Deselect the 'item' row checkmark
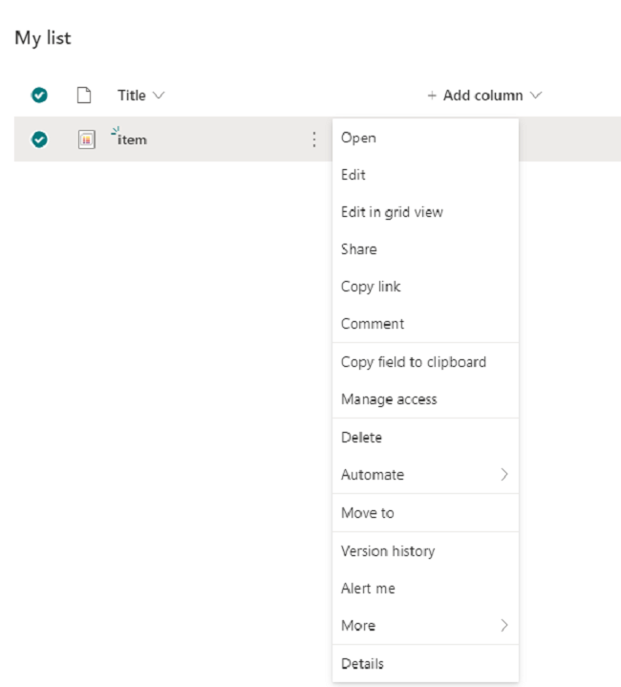 [39, 140]
